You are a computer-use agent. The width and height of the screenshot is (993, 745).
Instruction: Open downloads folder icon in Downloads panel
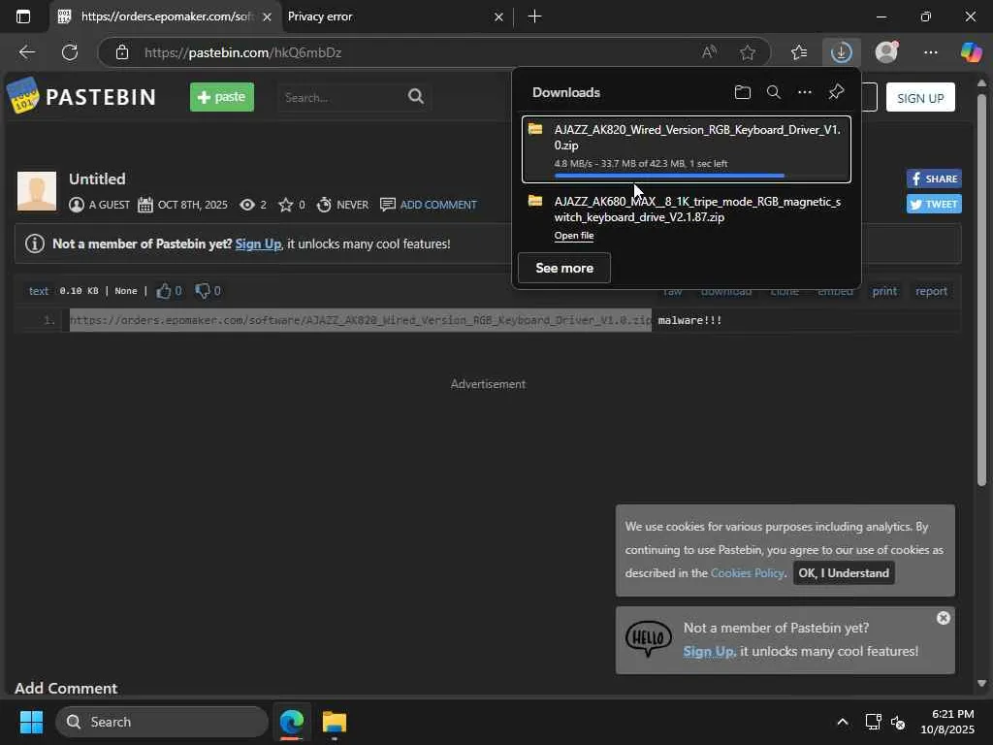(x=742, y=92)
